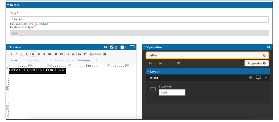Toggle bold formatting in Preview editor
This screenshot has height=122, width=279.
[11, 54]
